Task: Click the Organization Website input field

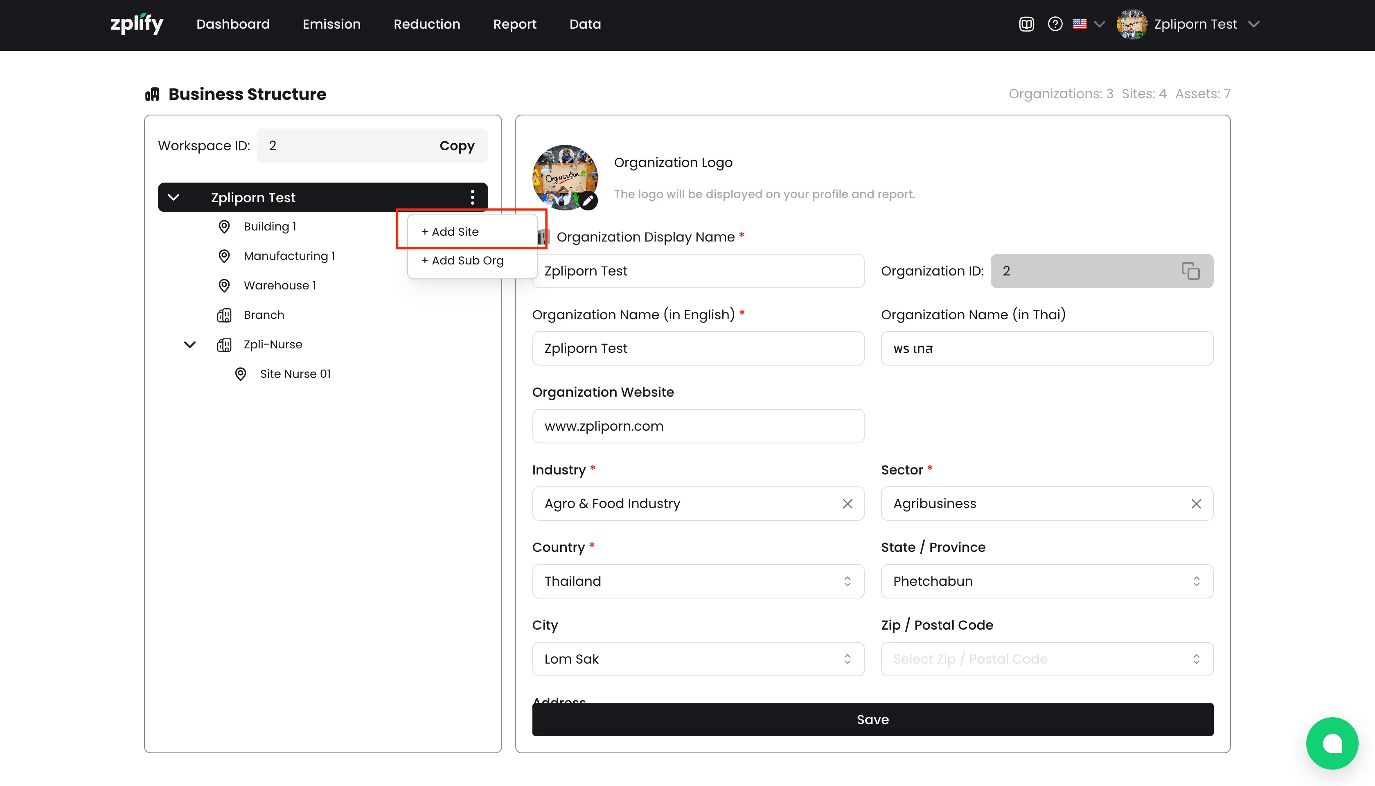Action: coord(698,426)
